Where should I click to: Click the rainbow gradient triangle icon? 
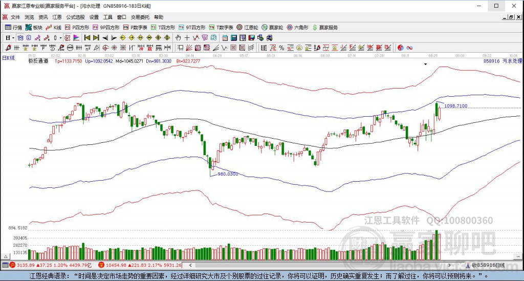76,38
